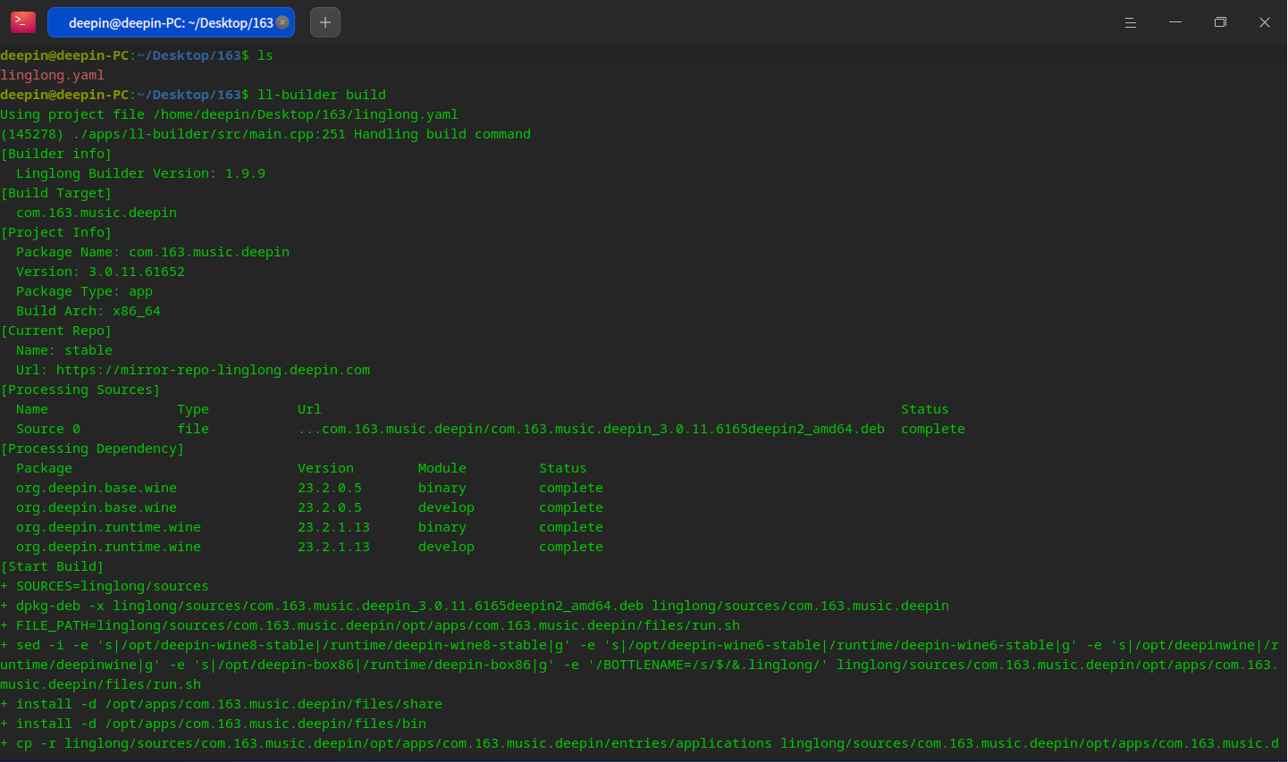
Task: Click the red linglong.yaml filename in ls output
Action: [52, 75]
